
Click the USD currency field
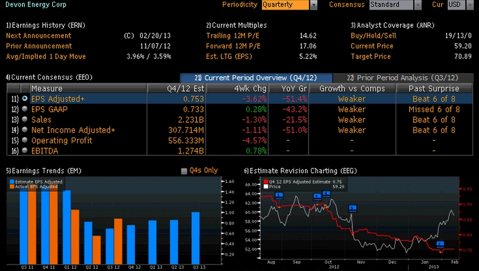pos(457,5)
